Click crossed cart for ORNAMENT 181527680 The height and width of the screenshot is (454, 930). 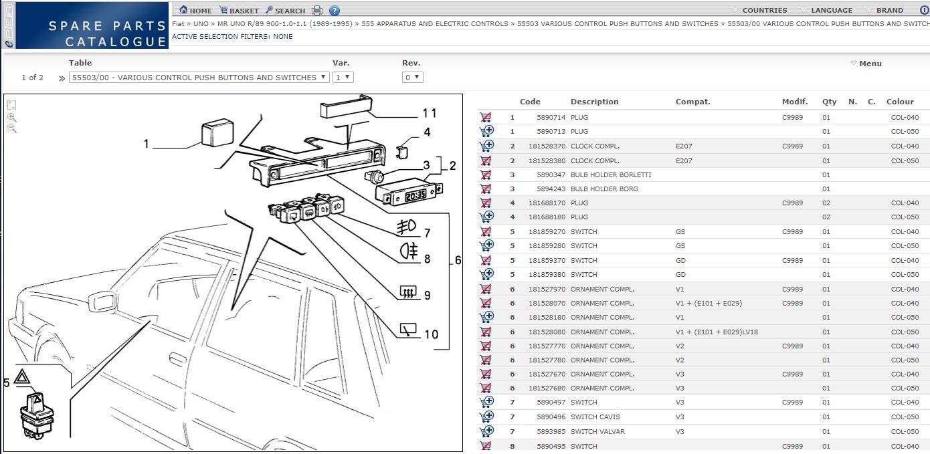point(486,388)
